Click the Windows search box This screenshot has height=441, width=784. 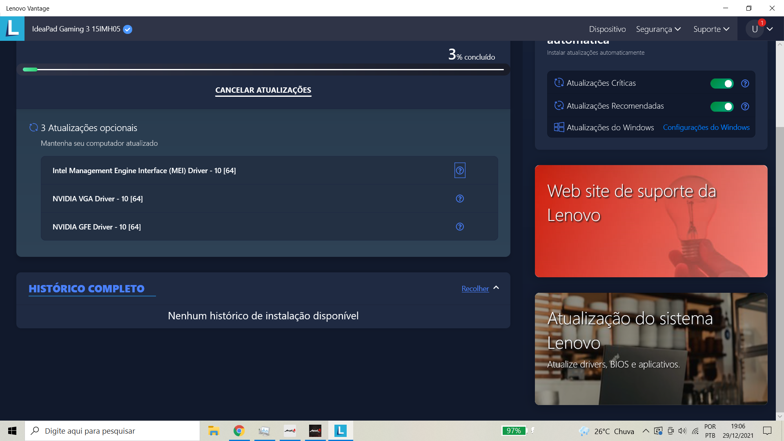(x=112, y=431)
